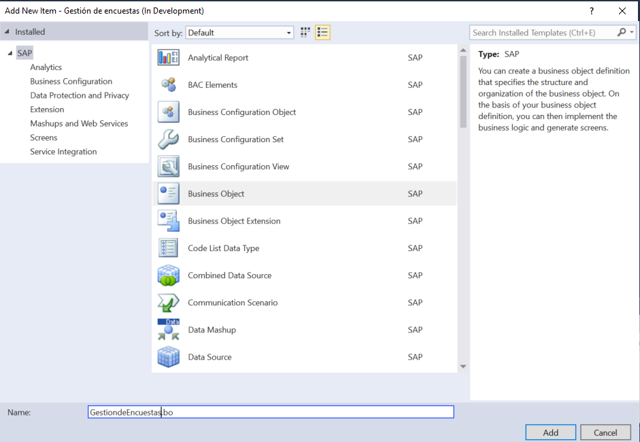
Task: Click the search magnifier icon
Action: [621, 32]
